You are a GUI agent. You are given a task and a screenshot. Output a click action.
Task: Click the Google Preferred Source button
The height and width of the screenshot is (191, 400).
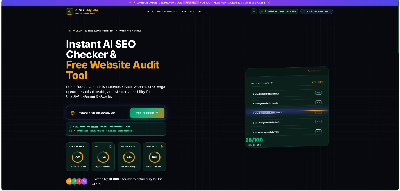(x=316, y=11)
